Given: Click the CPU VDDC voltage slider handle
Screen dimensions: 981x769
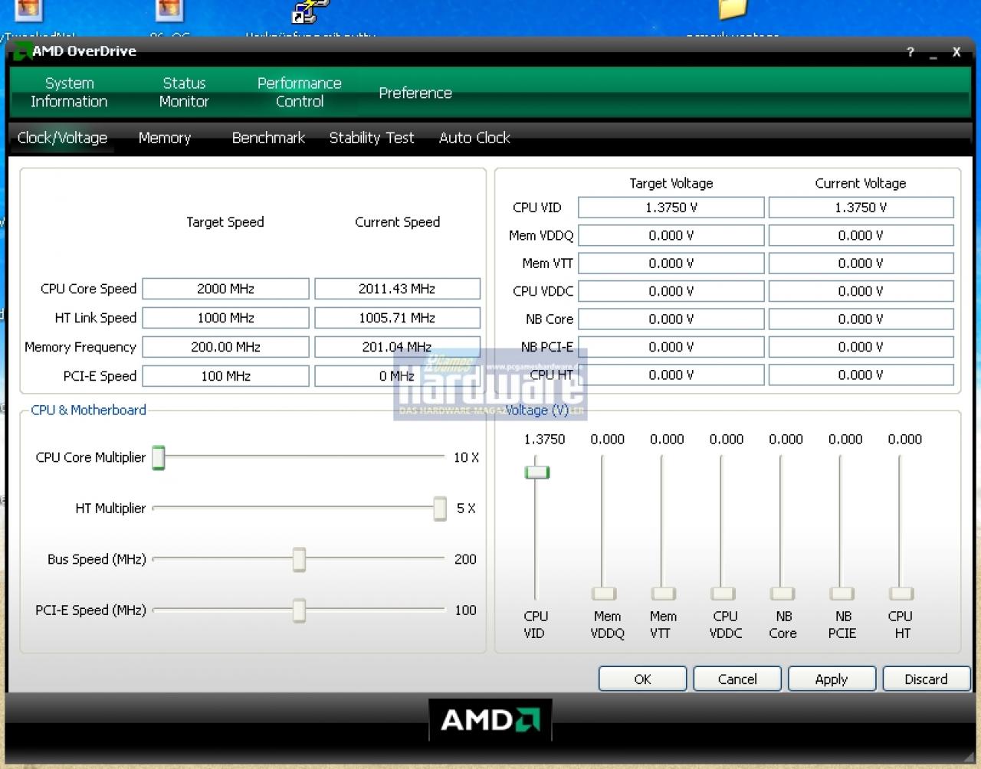Looking at the screenshot, I should pyautogui.click(x=723, y=594).
